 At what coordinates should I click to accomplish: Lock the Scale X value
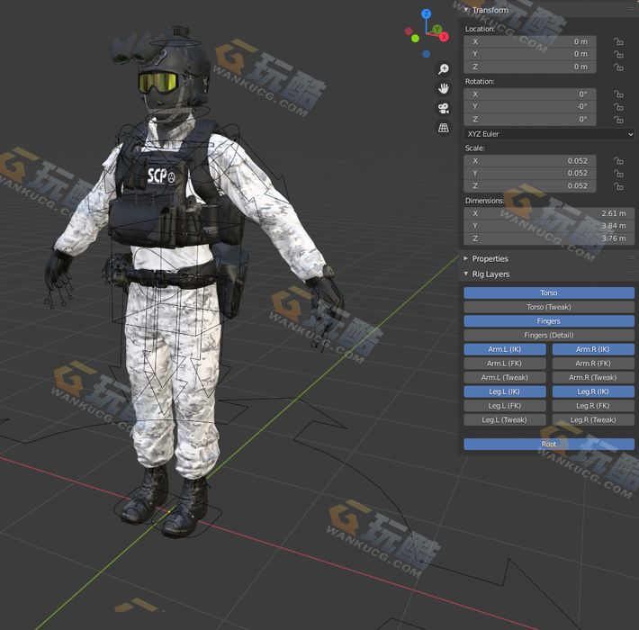(x=618, y=161)
